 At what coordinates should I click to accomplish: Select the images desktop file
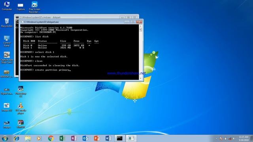(7, 125)
